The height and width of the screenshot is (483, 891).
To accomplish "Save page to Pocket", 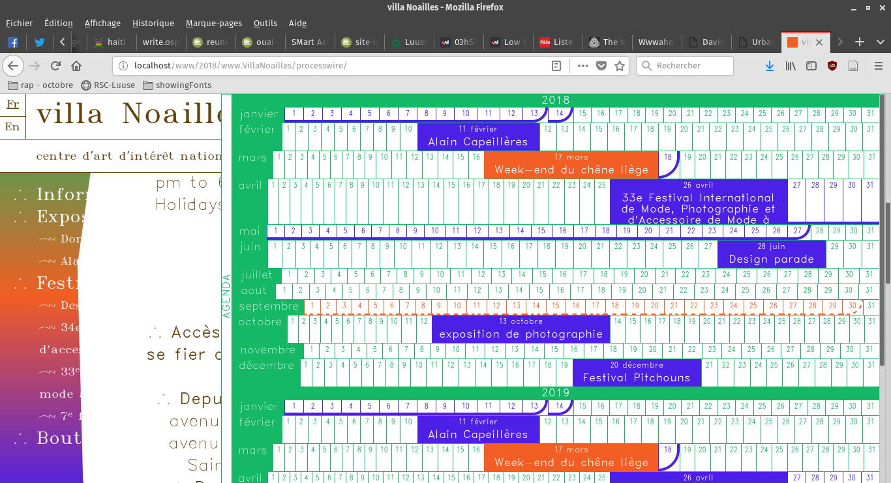I will pos(601,66).
